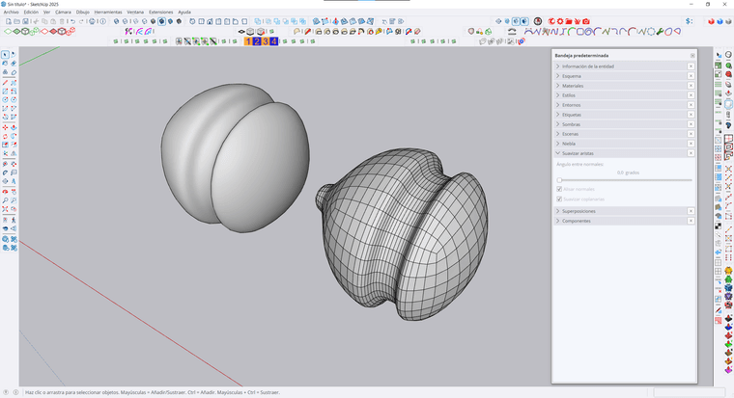The image size is (734, 398).
Task: Click the red gear icon
Action: click(x=560, y=21)
